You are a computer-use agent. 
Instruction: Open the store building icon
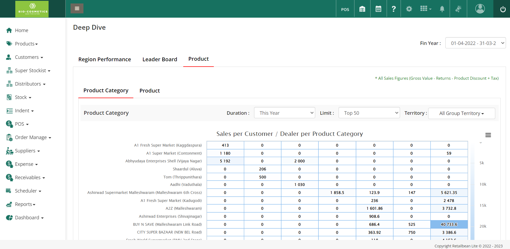point(362,9)
